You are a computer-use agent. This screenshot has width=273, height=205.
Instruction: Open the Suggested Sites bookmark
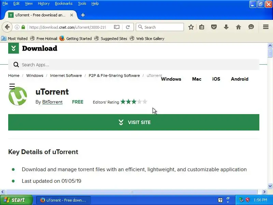111,39
